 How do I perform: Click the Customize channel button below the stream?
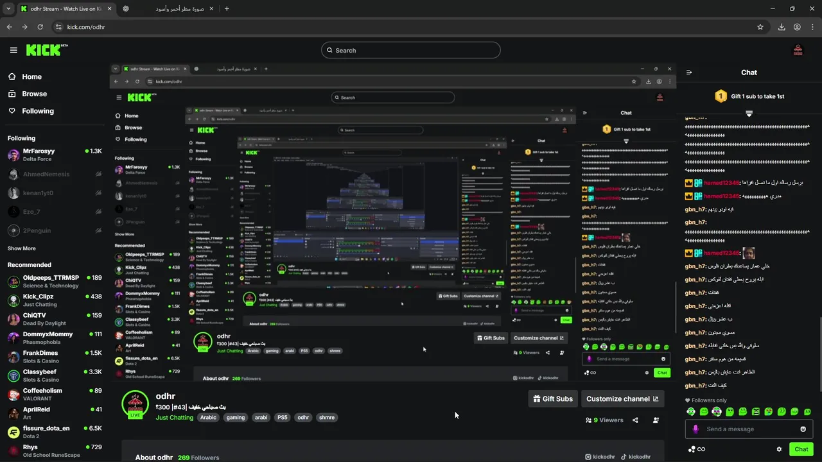pos(622,398)
